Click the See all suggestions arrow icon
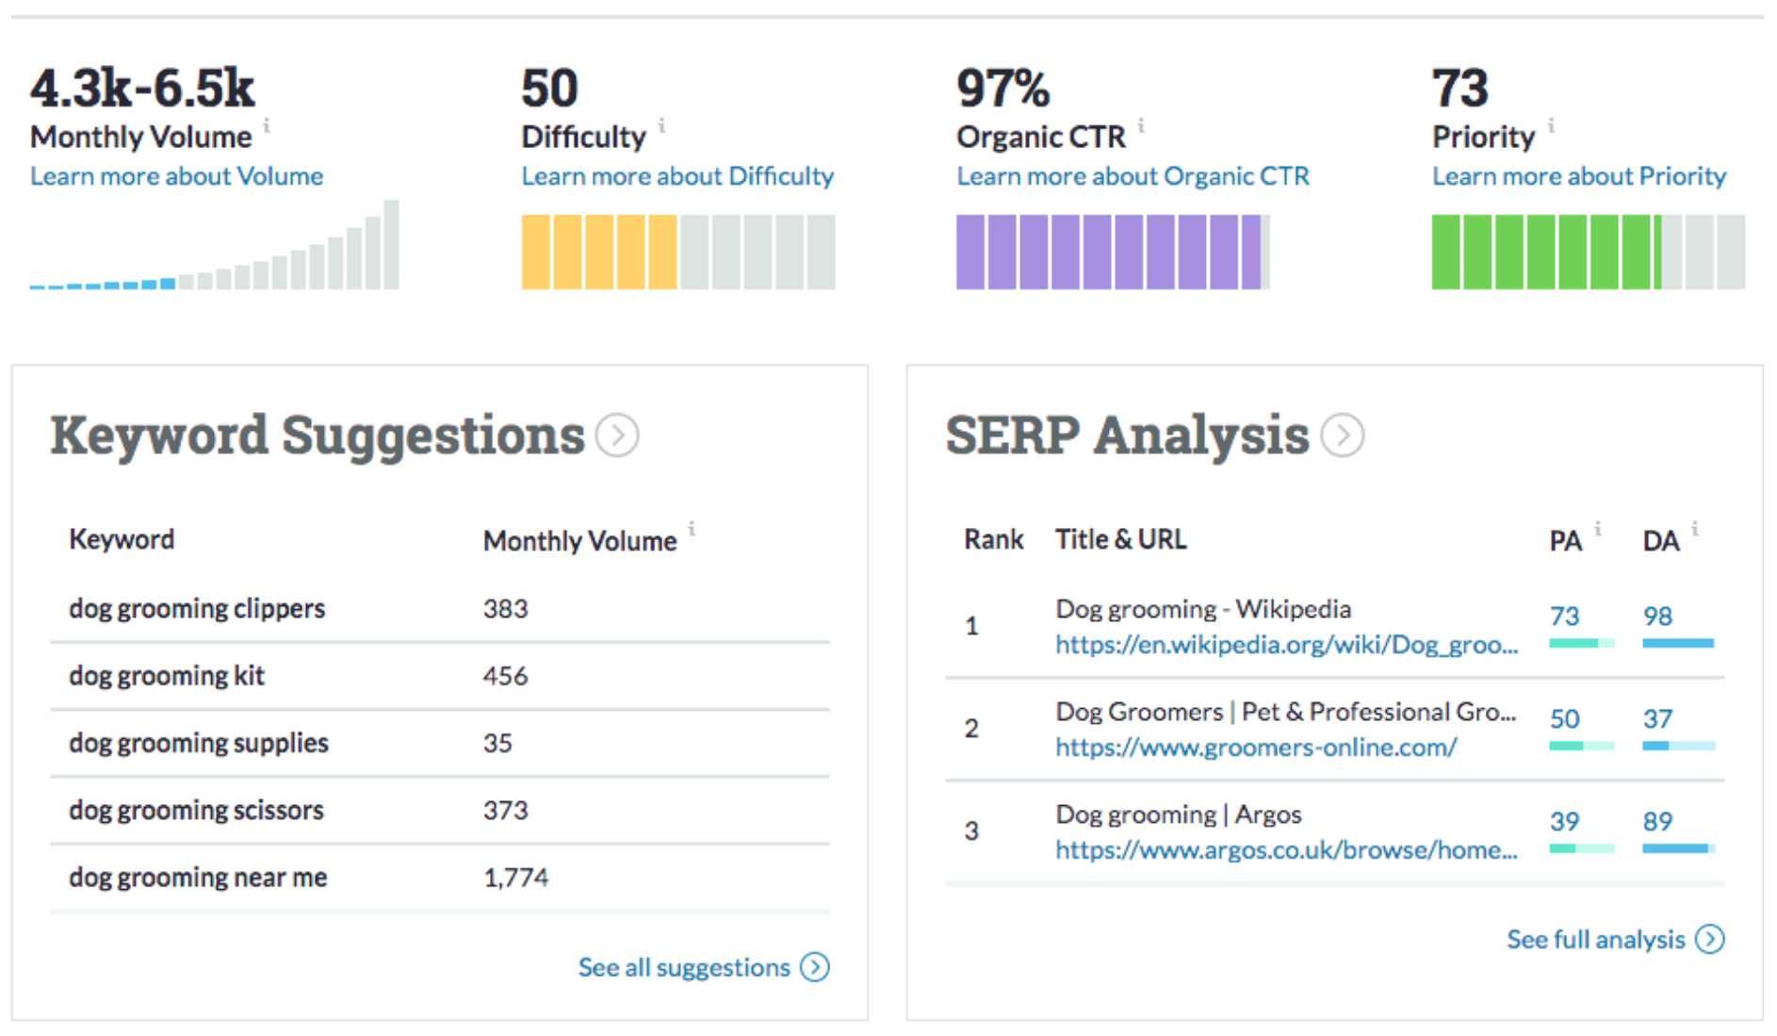The width and height of the screenshot is (1777, 1036). [x=814, y=966]
